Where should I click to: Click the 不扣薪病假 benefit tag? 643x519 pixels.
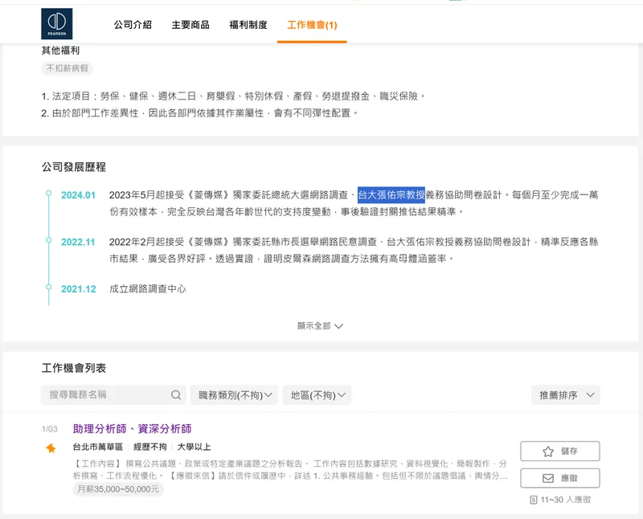click(x=68, y=68)
